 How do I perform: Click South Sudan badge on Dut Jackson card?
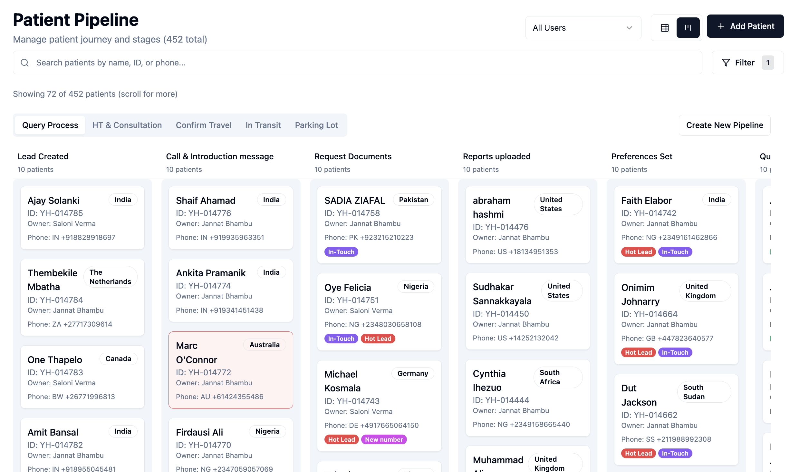pyautogui.click(x=704, y=392)
